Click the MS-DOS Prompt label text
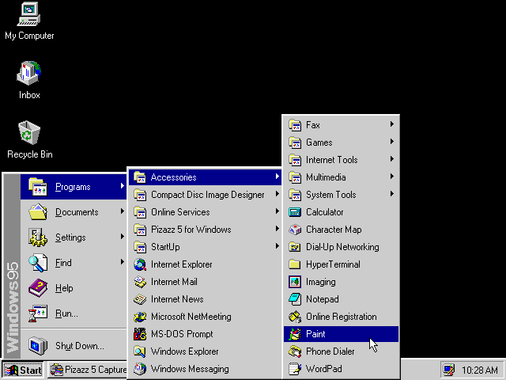506x380 pixels. [182, 334]
